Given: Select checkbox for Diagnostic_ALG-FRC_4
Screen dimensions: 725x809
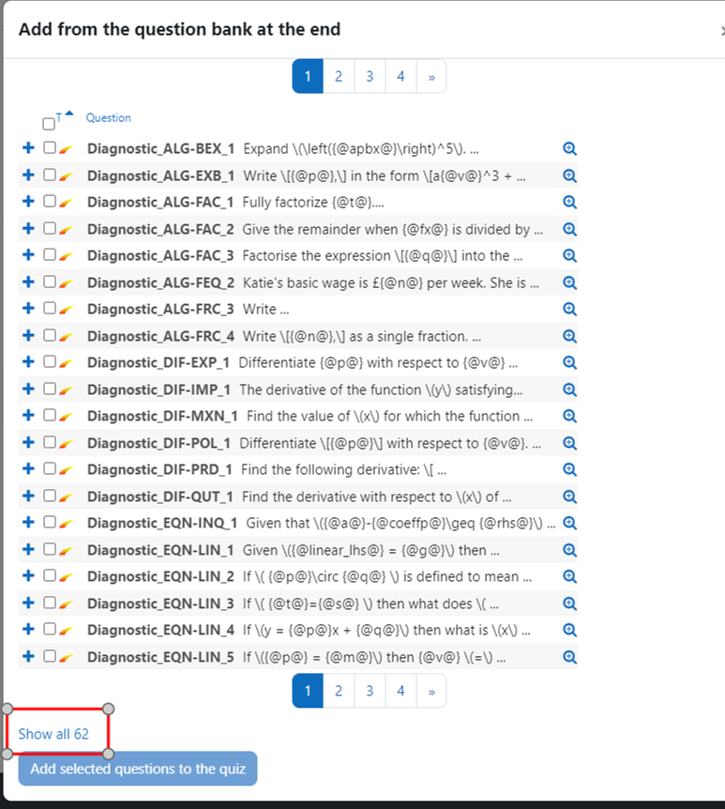Looking at the screenshot, I should click(x=50, y=335).
